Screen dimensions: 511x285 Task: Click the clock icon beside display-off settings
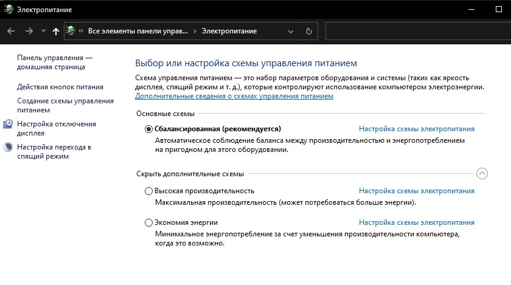pos(8,124)
